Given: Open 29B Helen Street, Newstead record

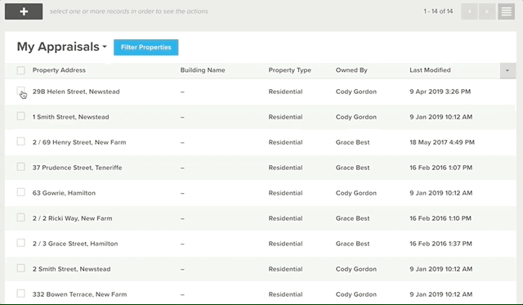Looking at the screenshot, I should pyautogui.click(x=76, y=92).
